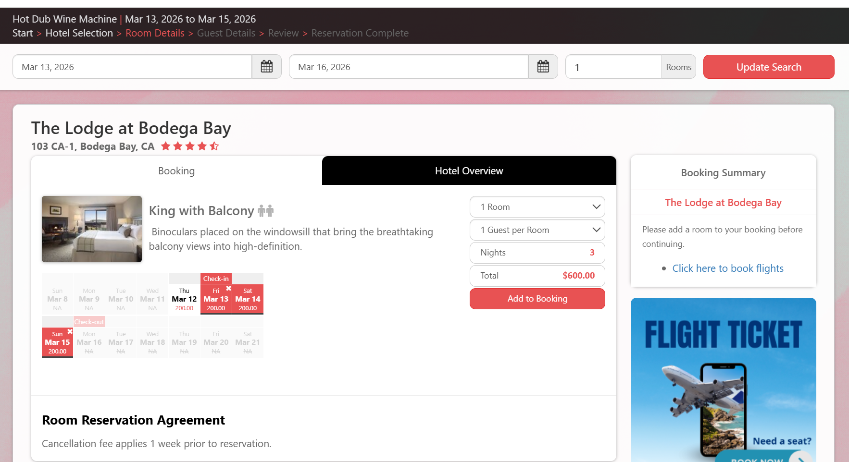Click the Nights value 3
The height and width of the screenshot is (462, 849).
coord(592,253)
